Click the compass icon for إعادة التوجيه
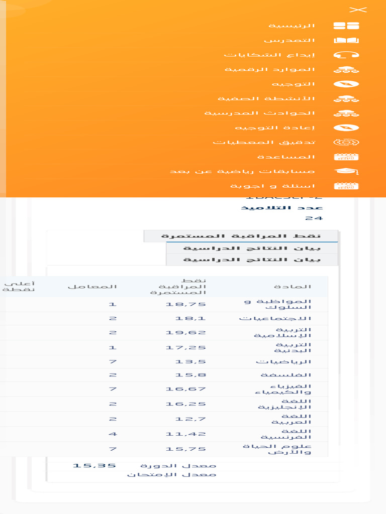386x514 pixels. click(346, 127)
